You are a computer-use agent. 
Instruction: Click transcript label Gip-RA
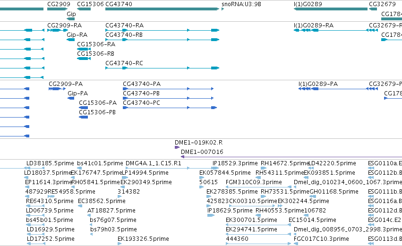point(77,35)
